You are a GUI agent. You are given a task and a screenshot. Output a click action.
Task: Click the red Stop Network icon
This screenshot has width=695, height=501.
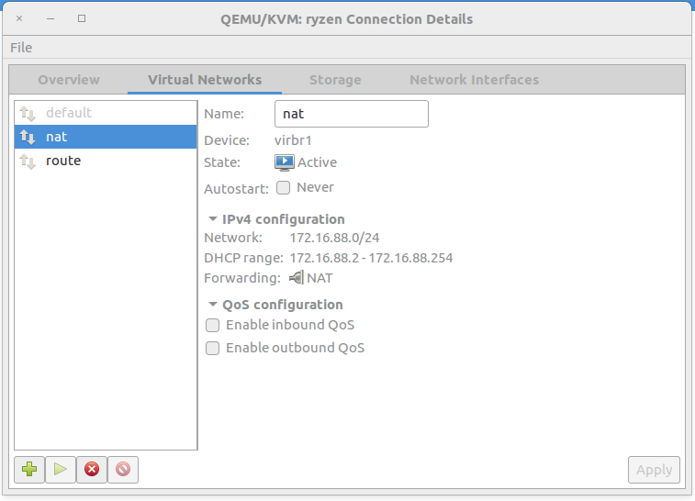click(x=91, y=469)
